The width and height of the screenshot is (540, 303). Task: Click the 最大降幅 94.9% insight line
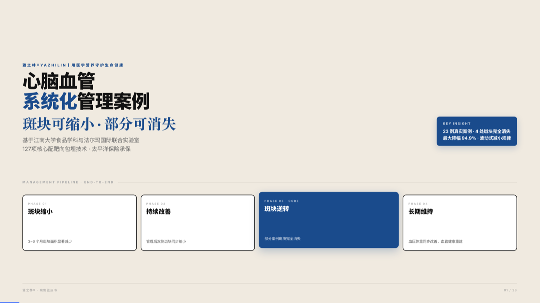click(x=477, y=138)
